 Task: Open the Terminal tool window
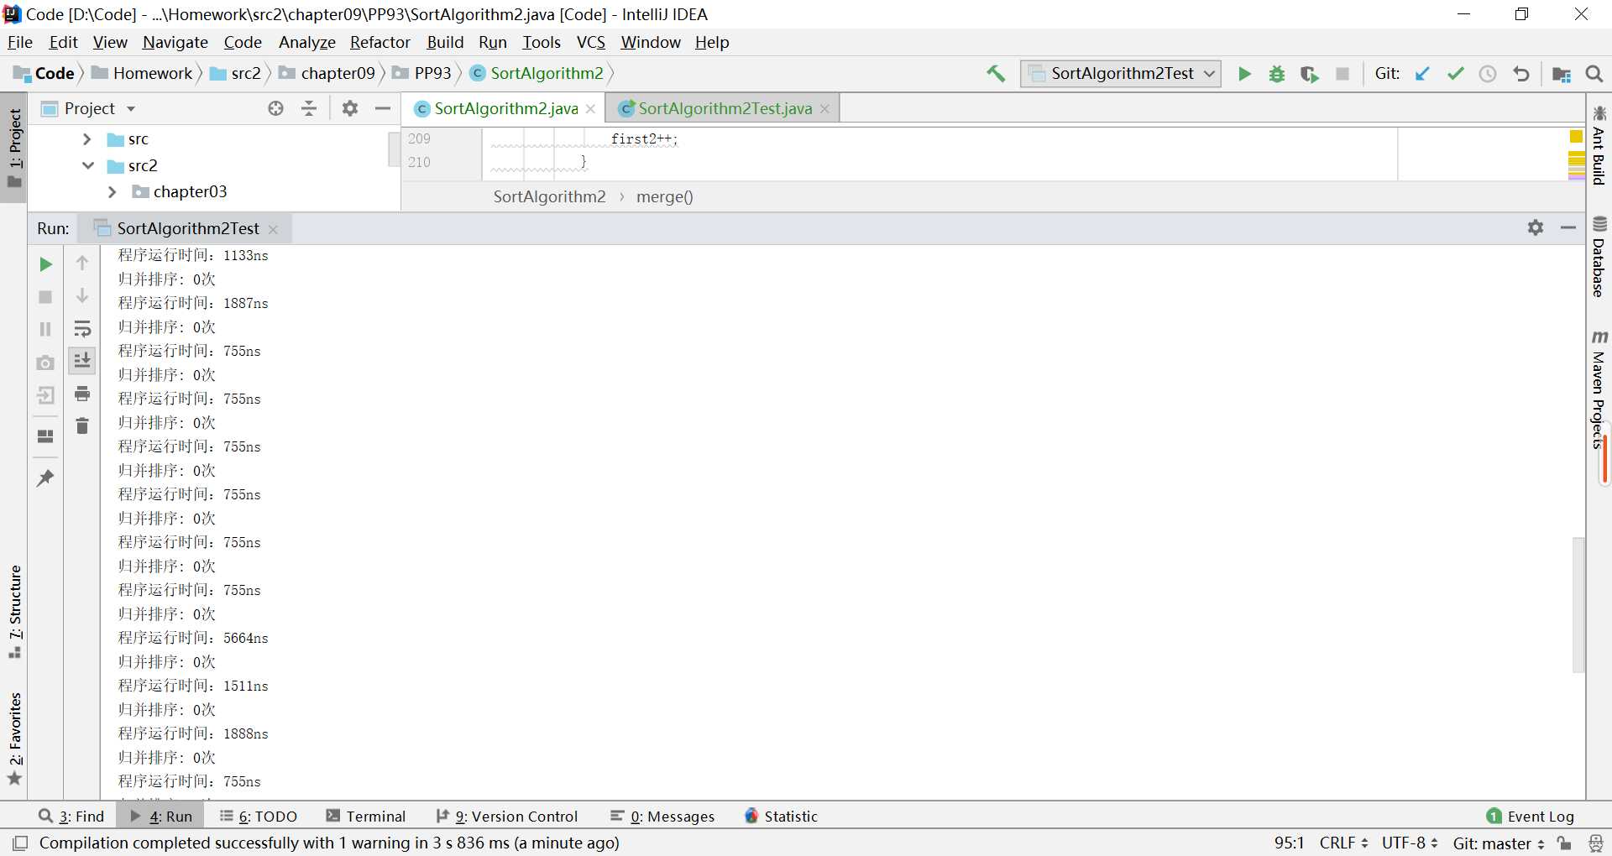pyautogui.click(x=366, y=816)
